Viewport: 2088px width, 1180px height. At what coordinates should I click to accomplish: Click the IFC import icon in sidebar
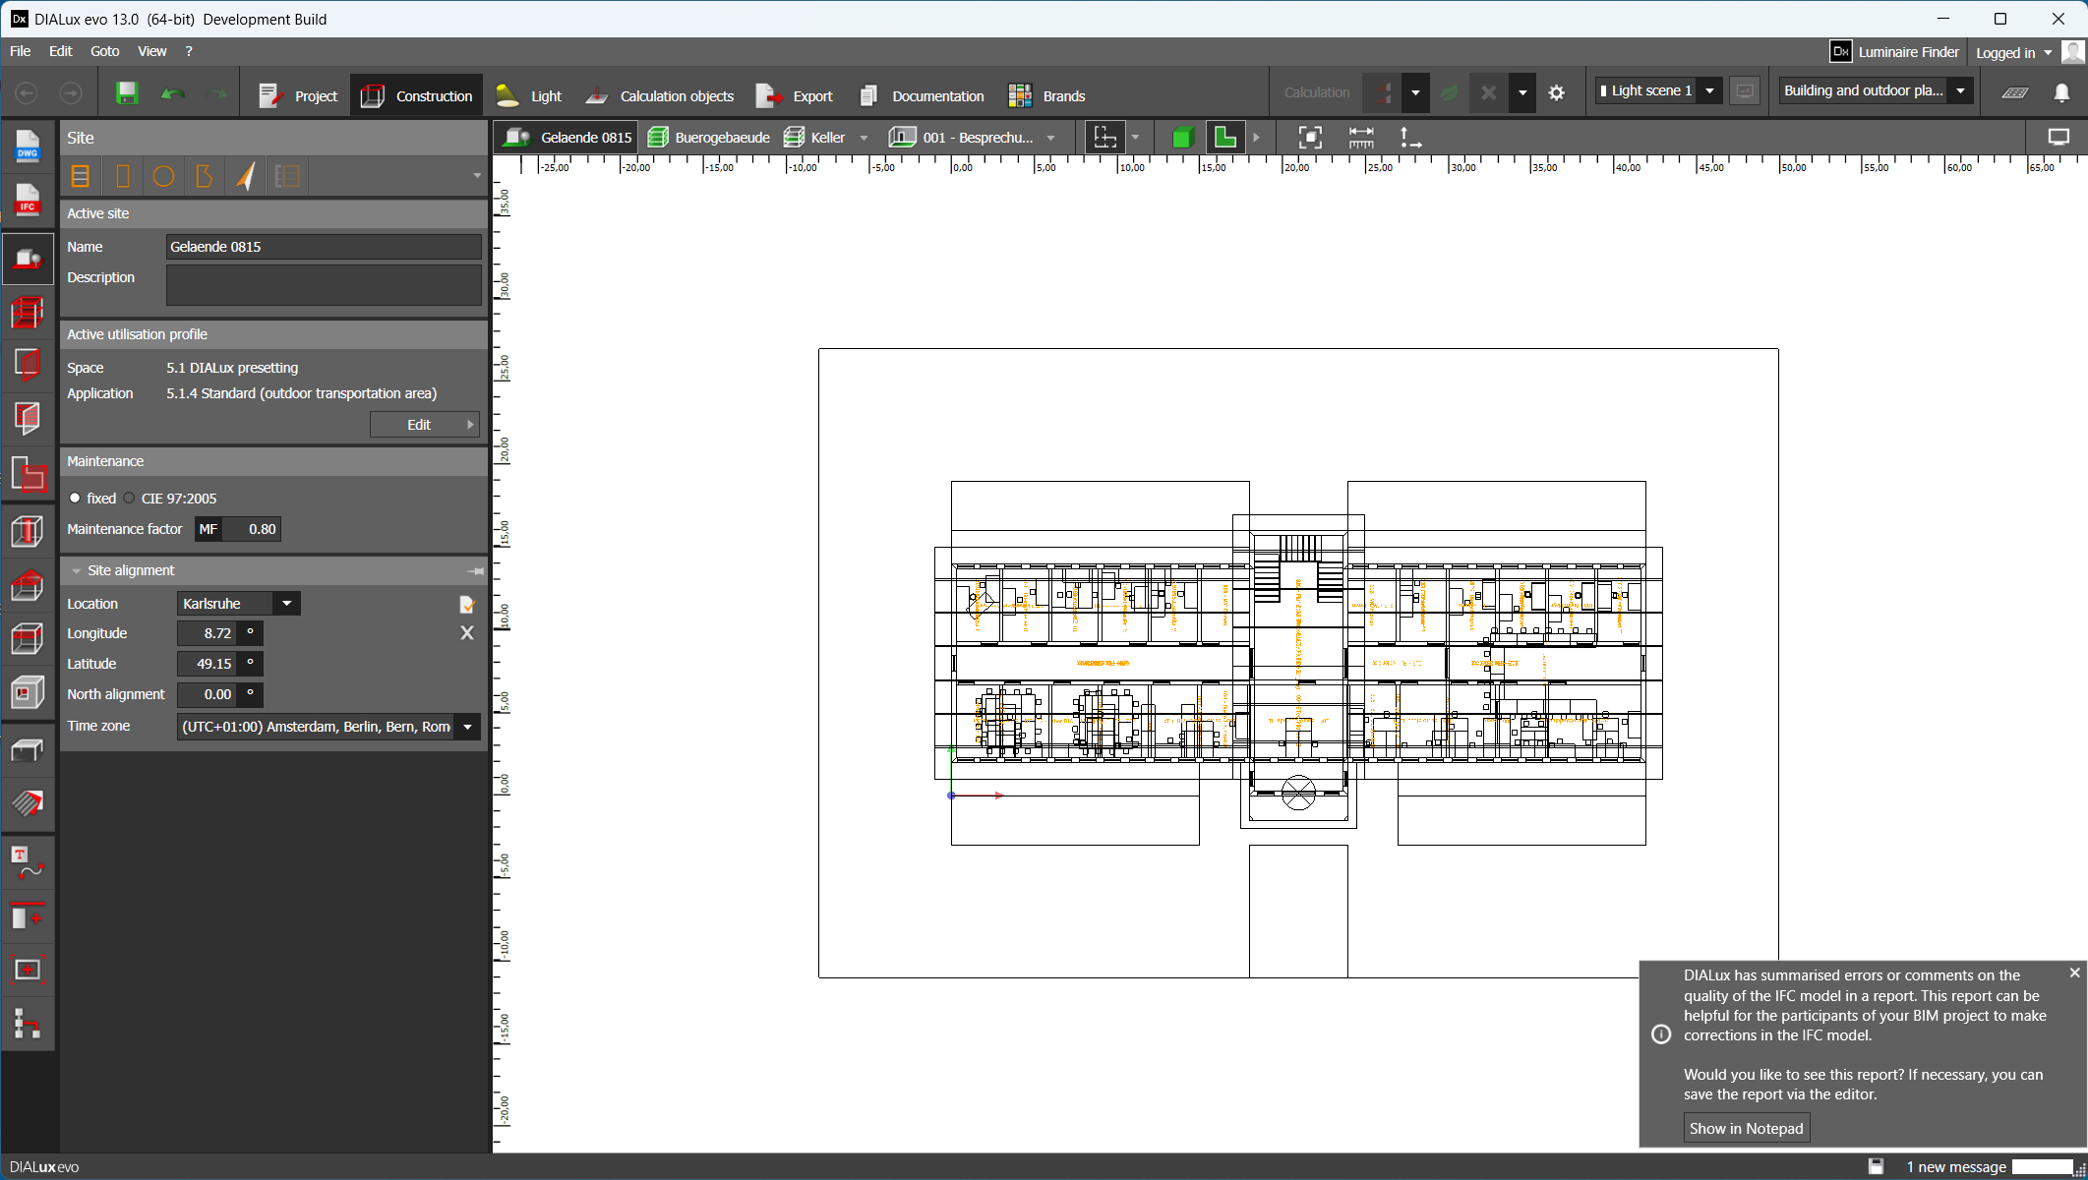(27, 201)
